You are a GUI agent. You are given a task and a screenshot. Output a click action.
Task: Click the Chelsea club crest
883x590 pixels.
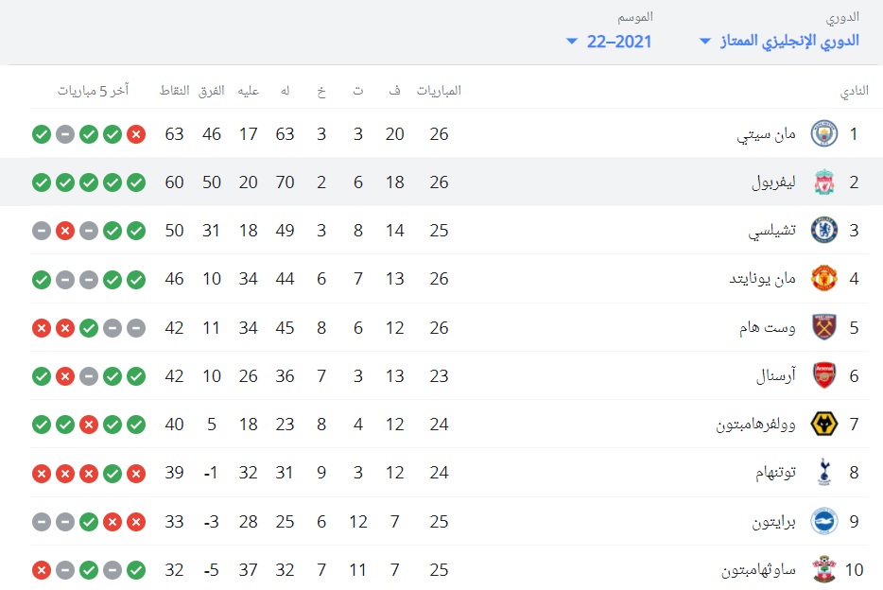[x=823, y=231]
